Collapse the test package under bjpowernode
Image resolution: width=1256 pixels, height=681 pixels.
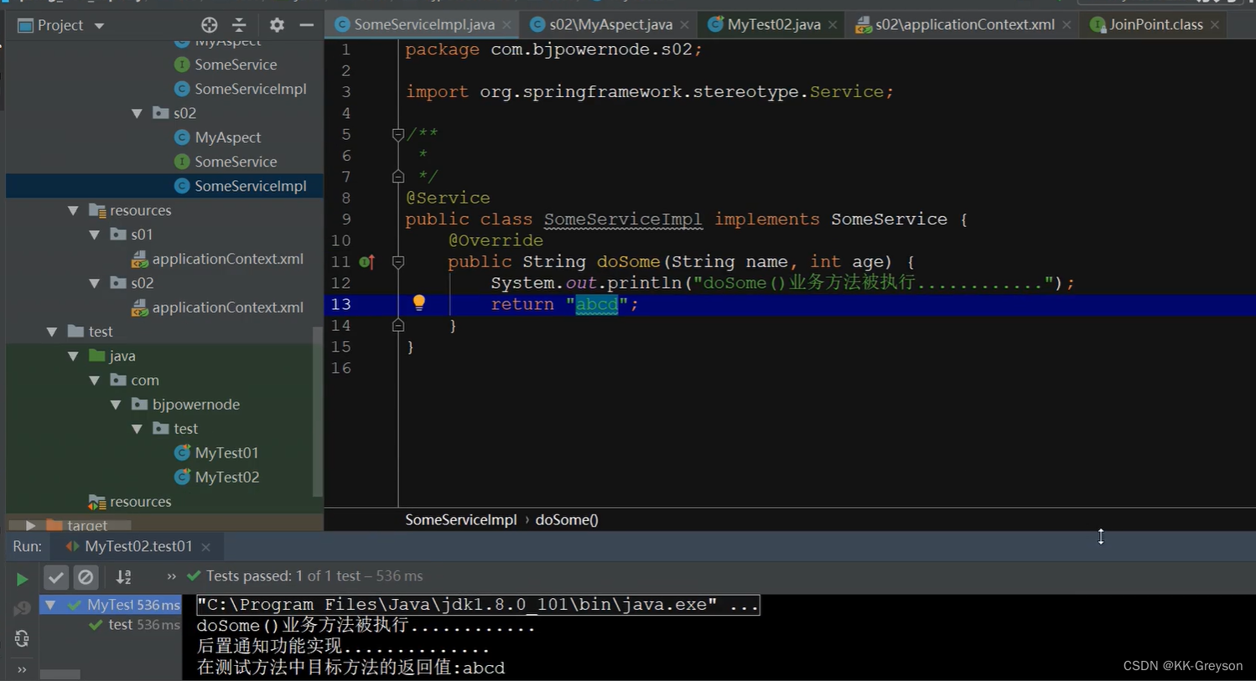[138, 429]
